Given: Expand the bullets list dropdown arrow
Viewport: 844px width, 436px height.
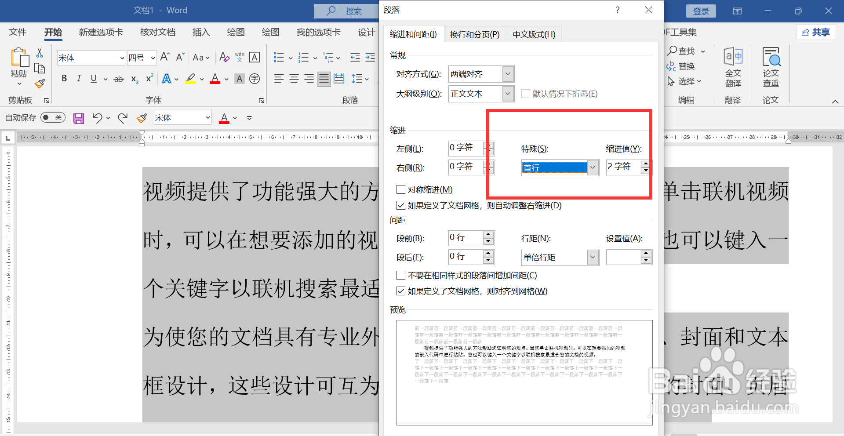Looking at the screenshot, I should pos(291,58).
